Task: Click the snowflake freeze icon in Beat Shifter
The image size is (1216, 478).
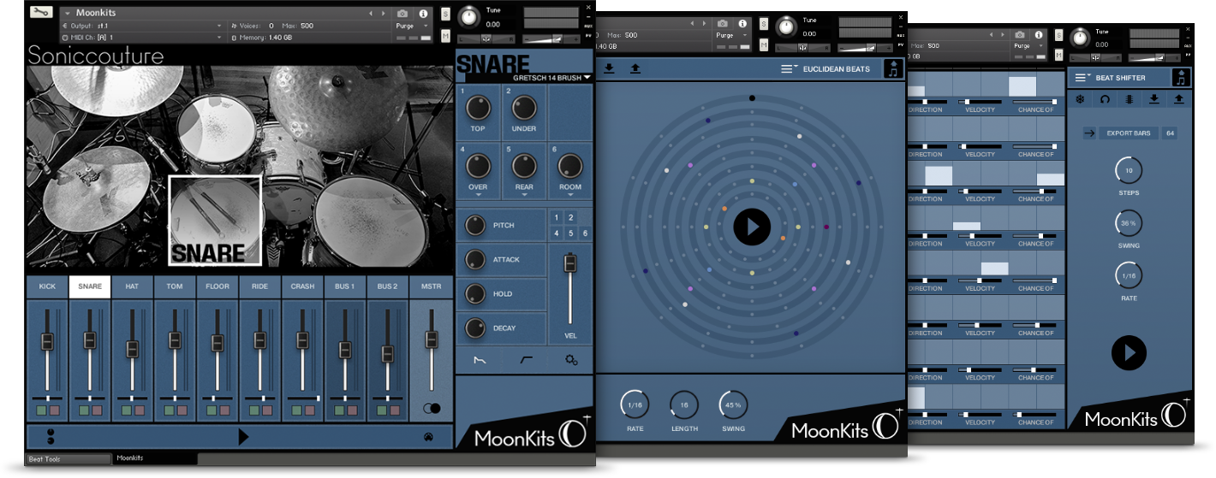Action: tap(1082, 99)
